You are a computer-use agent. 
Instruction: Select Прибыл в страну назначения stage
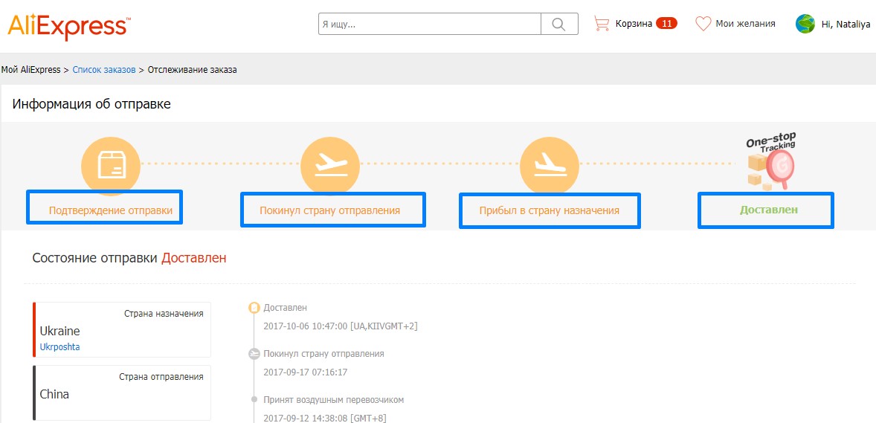[x=550, y=210]
